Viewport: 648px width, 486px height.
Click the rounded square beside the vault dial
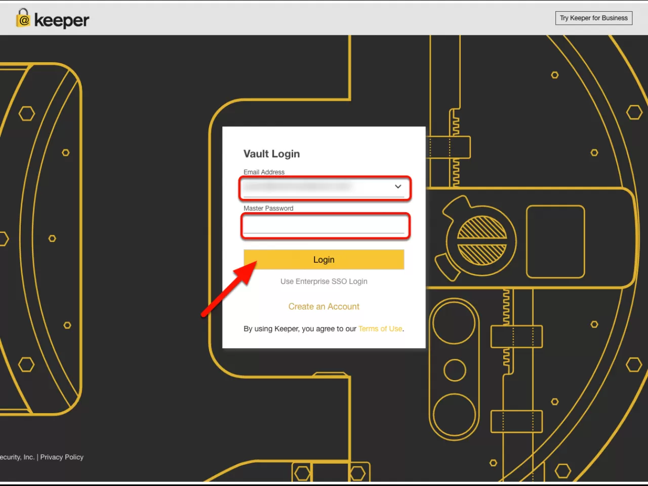555,241
